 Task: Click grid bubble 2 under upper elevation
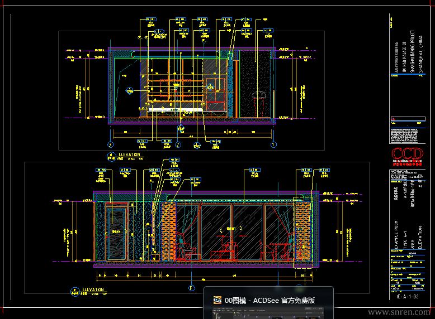(x=178, y=144)
